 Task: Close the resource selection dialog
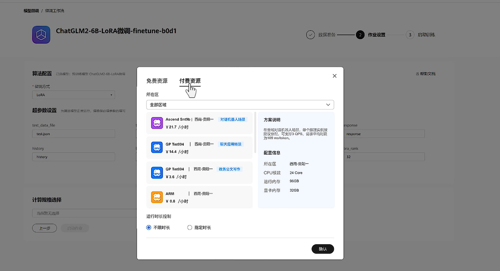pyautogui.click(x=335, y=76)
